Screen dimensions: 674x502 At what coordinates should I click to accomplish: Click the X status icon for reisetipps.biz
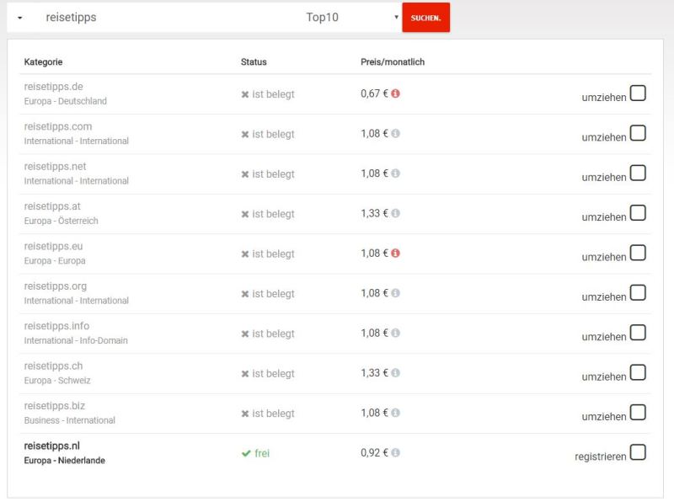coord(245,414)
